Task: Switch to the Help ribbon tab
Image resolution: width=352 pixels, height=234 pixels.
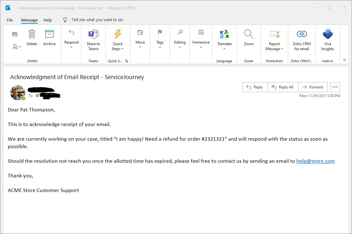Action: click(x=48, y=20)
